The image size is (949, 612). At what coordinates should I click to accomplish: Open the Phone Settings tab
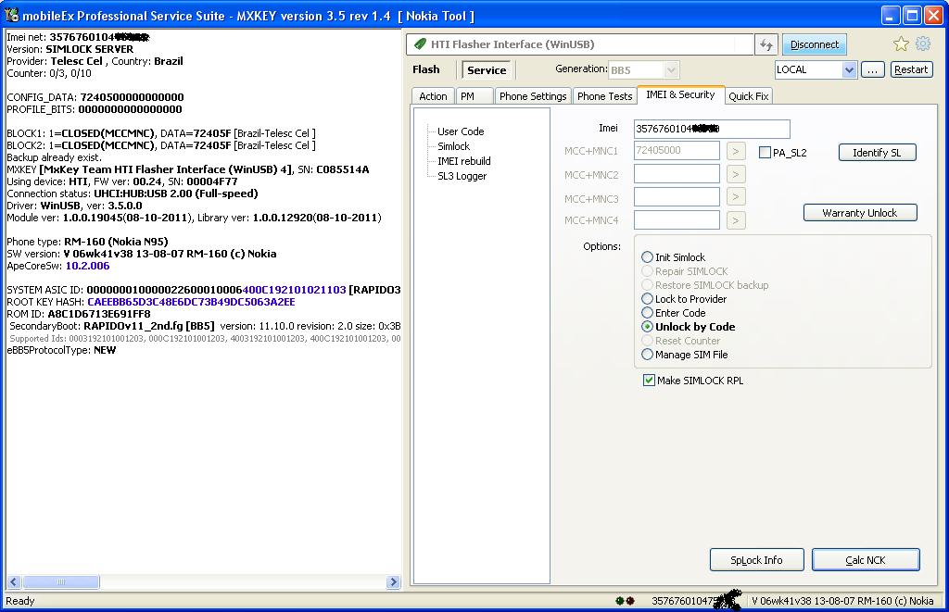pyautogui.click(x=533, y=96)
